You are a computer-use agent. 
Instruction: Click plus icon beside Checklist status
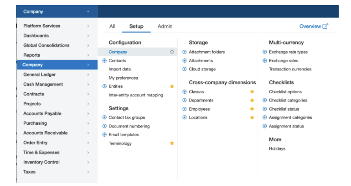click(264, 109)
